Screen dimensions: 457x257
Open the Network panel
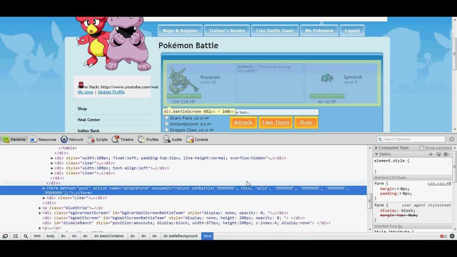[x=72, y=140]
